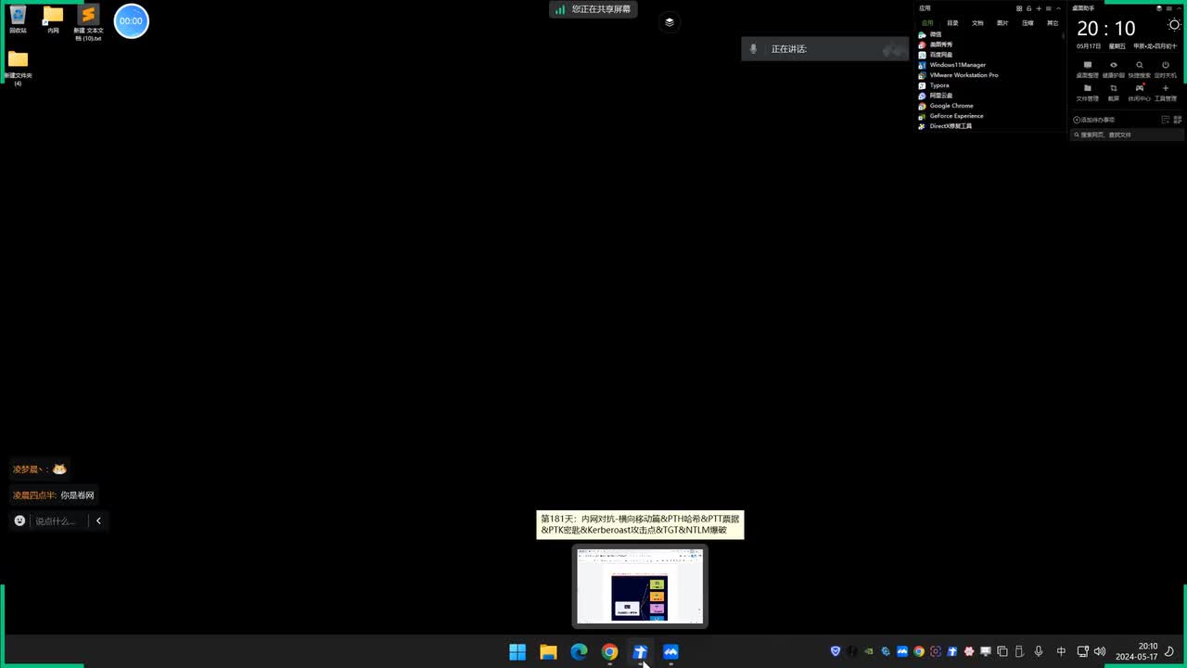Collapse the chat panel with the left chevron

(x=98, y=520)
